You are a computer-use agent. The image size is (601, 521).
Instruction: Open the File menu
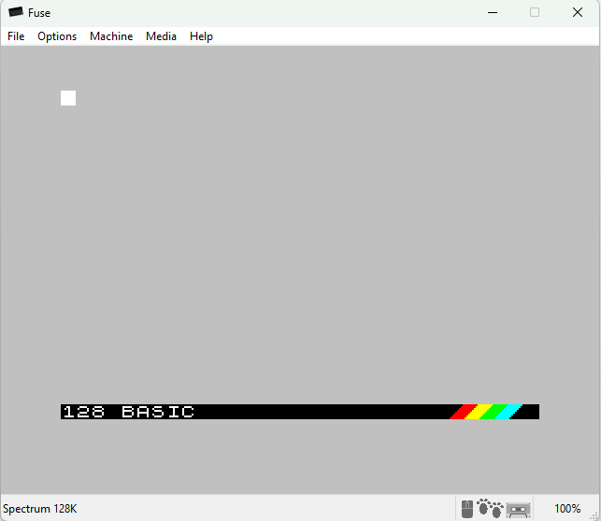[x=16, y=36]
